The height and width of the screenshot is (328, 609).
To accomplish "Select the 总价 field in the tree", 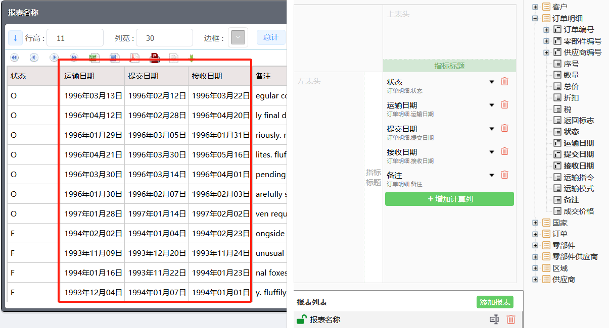I will pos(571,86).
